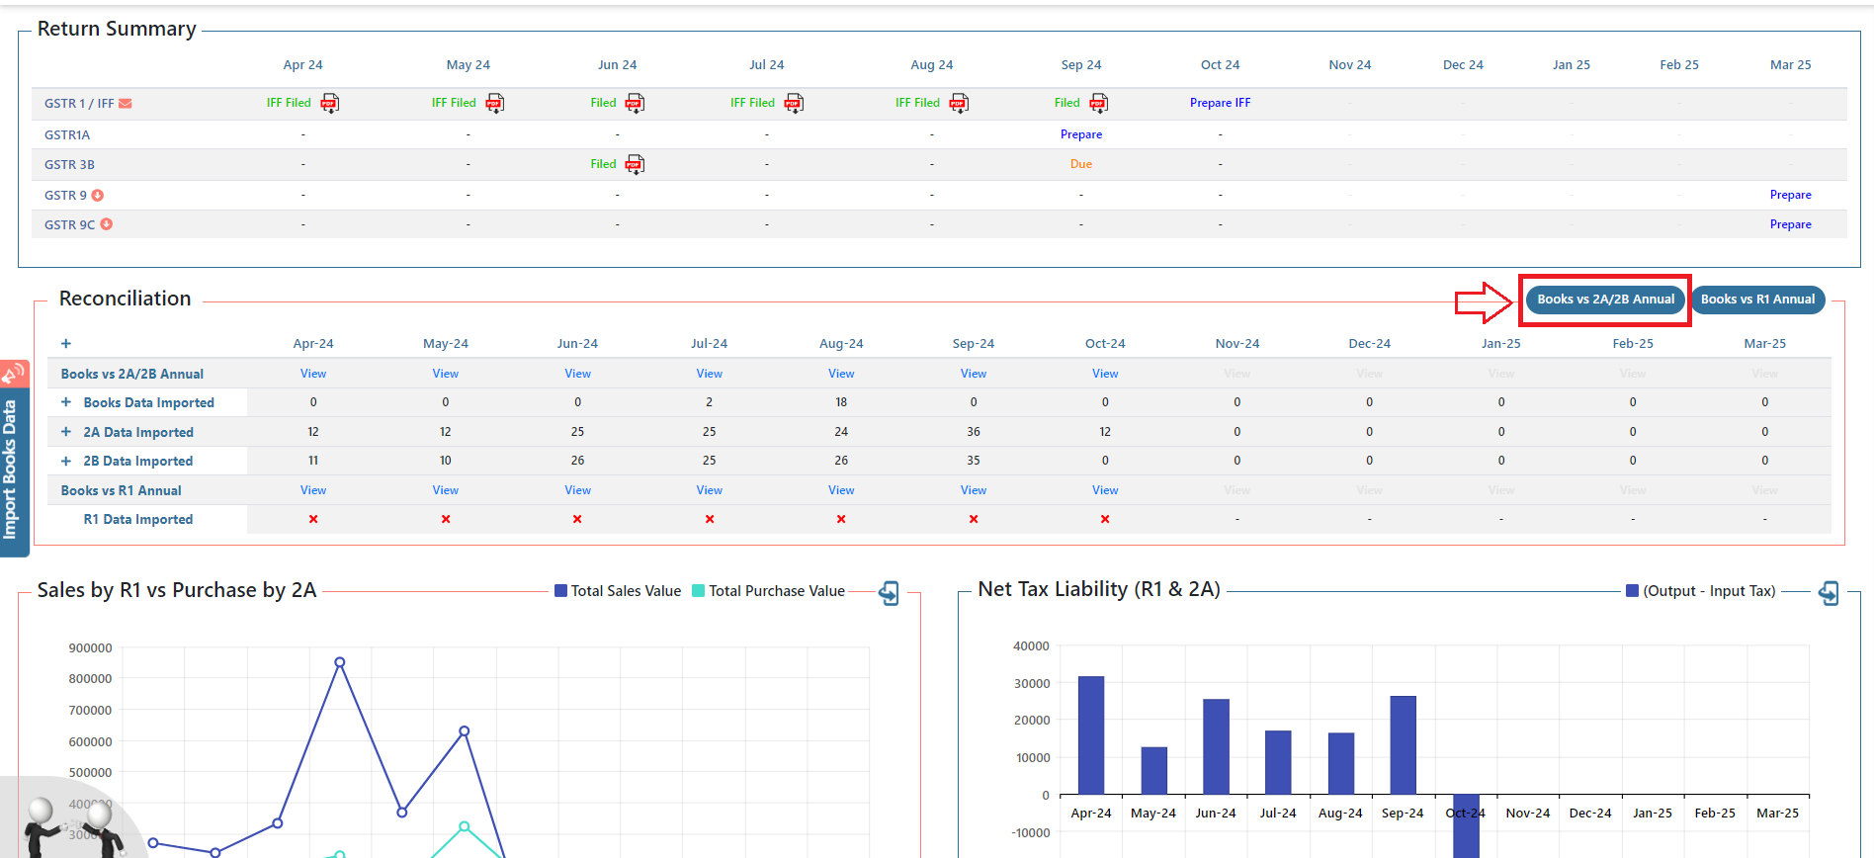View Books vs R1 Annual for Sep-24
This screenshot has width=1874, height=858.
coord(974,490)
